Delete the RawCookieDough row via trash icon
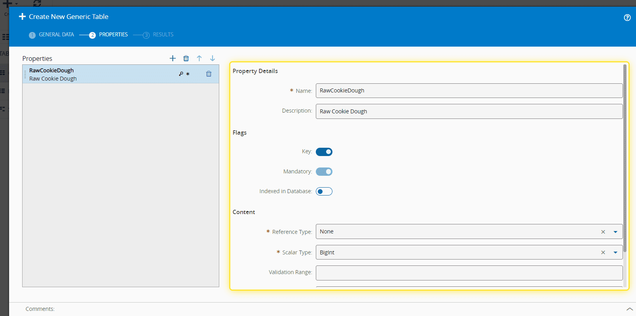This screenshot has width=636, height=316. 209,74
